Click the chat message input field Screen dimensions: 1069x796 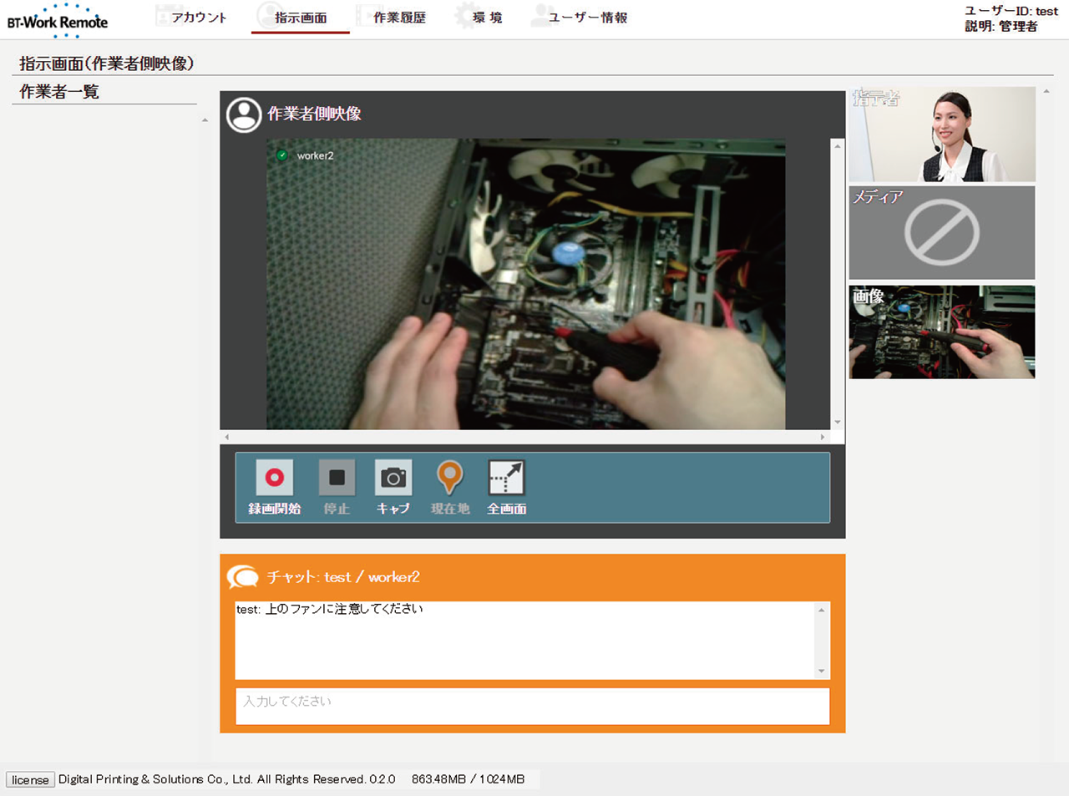(x=532, y=706)
